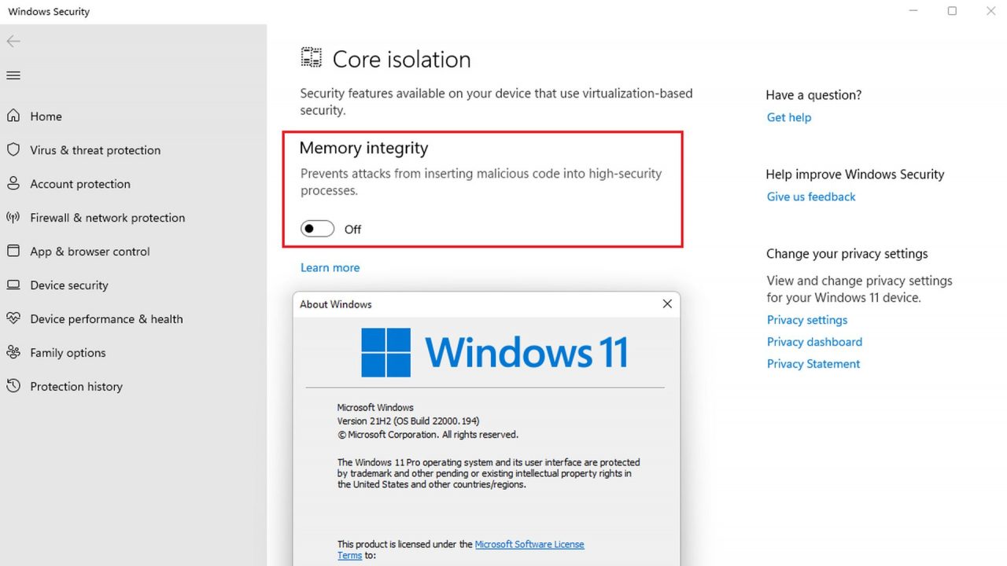This screenshot has height=566, width=1007.
Task: Navigate back using the arrow button
Action: [x=13, y=41]
